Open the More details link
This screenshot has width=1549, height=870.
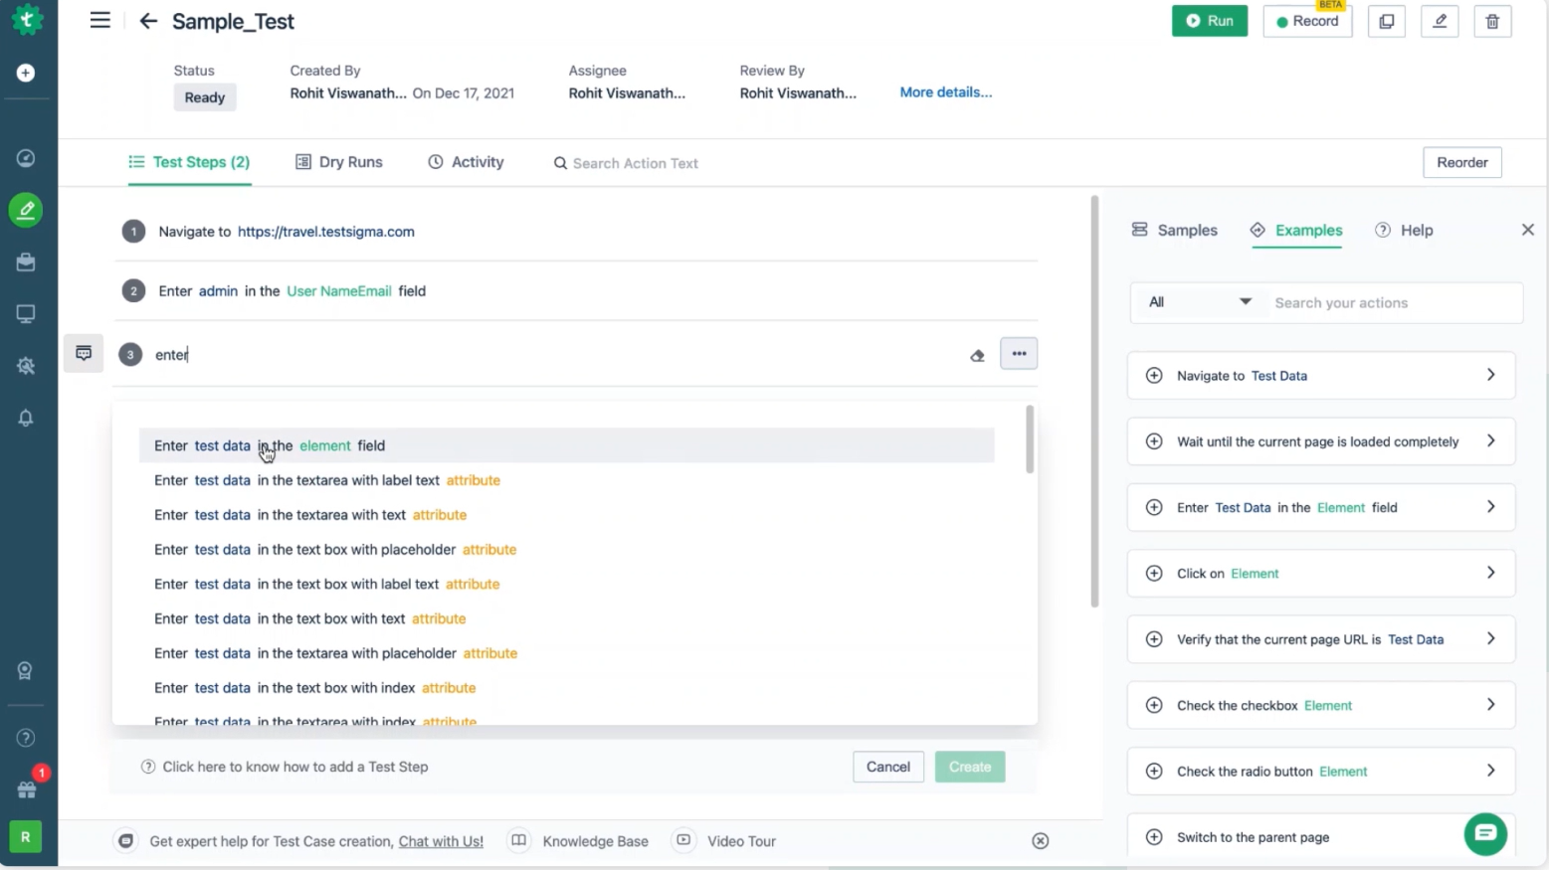point(945,92)
